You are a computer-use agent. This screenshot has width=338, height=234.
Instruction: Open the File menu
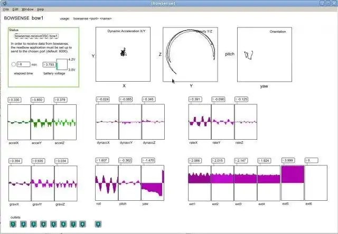pos(6,9)
